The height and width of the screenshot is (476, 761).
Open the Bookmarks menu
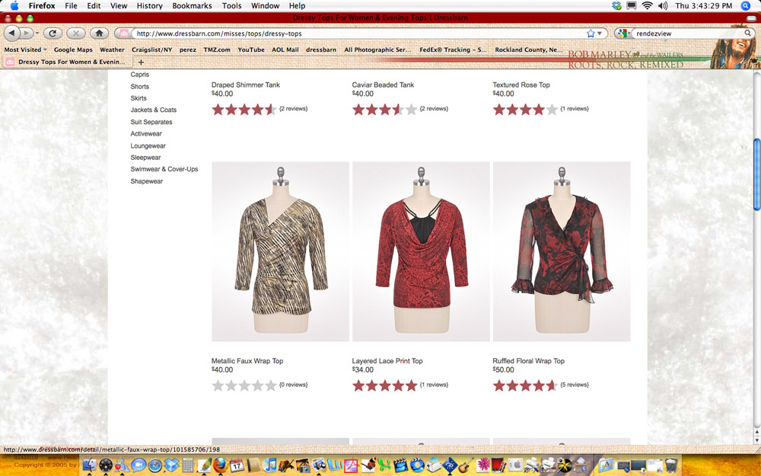pos(193,6)
